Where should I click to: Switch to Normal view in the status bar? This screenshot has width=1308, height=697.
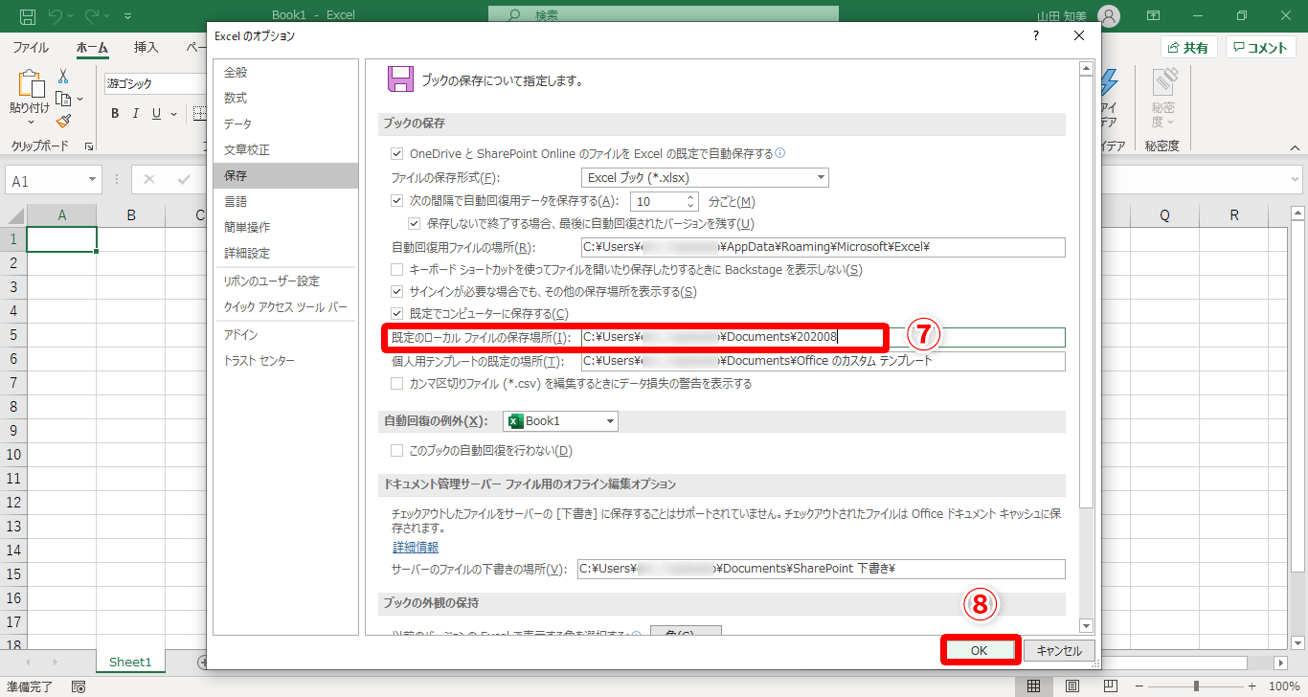click(1034, 686)
